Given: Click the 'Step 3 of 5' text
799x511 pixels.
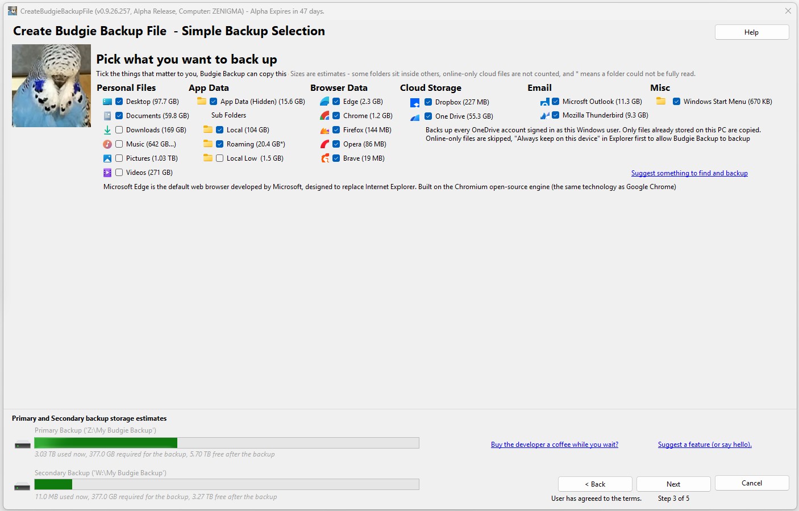Looking at the screenshot, I should coord(673,499).
